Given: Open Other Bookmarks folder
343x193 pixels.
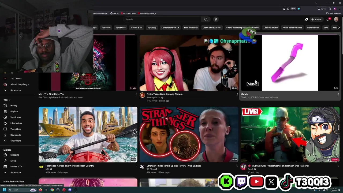Looking at the screenshot, I should coord(334,13).
